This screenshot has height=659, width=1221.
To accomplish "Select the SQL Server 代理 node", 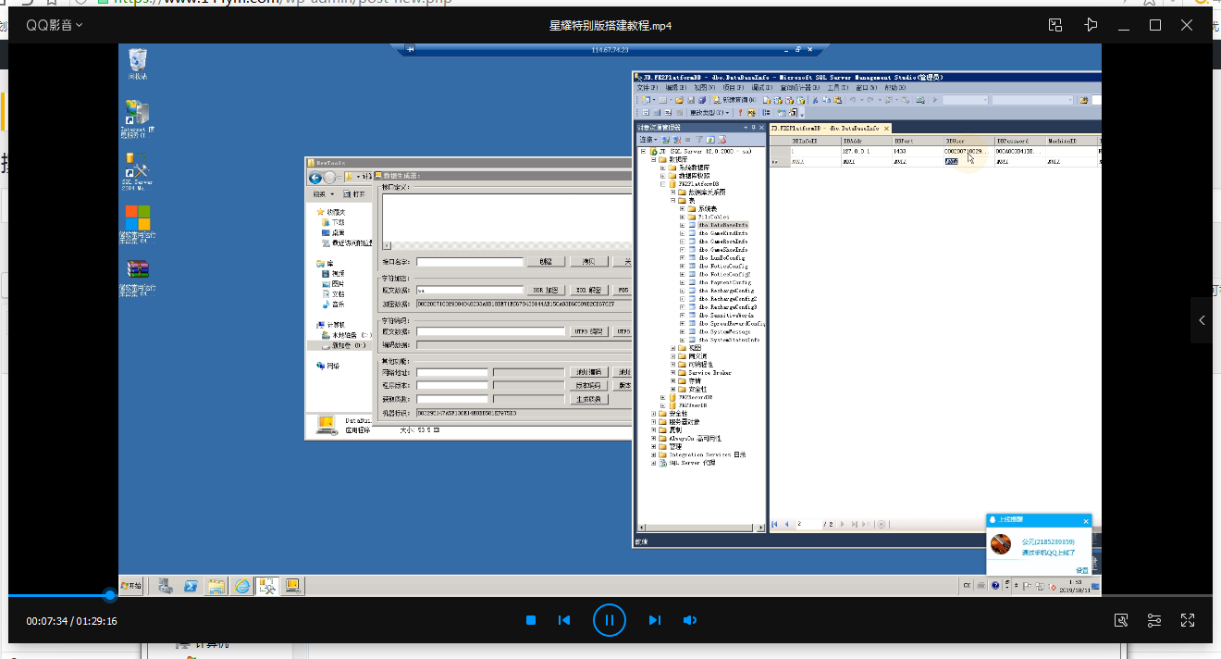I will pos(691,463).
